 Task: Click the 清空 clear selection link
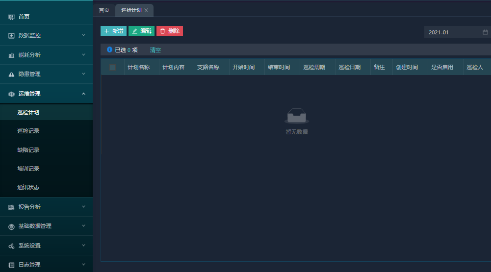(155, 50)
